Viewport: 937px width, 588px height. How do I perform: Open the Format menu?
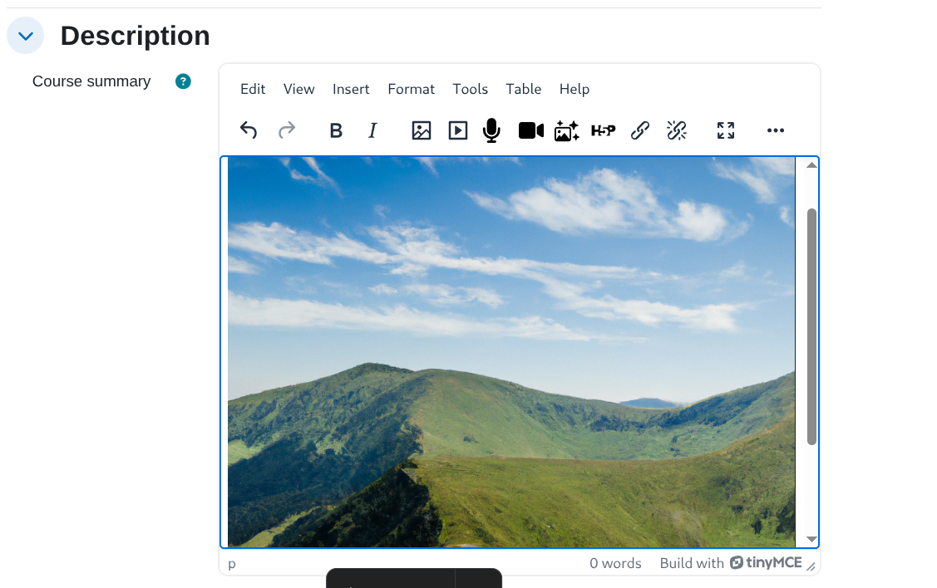coord(411,89)
